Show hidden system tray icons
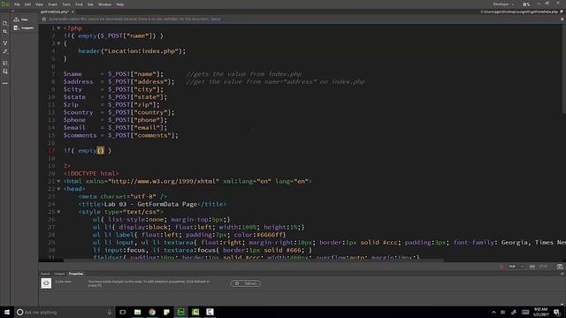Image resolution: width=566 pixels, height=318 pixels. click(x=493, y=312)
